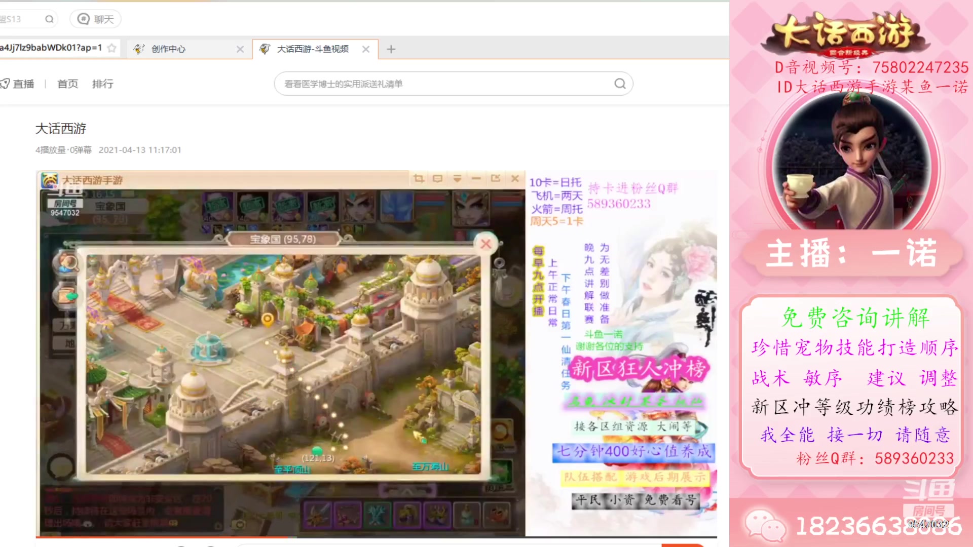This screenshot has height=547, width=973.
Task: Click the message bubble icon in game titlebar
Action: (437, 178)
